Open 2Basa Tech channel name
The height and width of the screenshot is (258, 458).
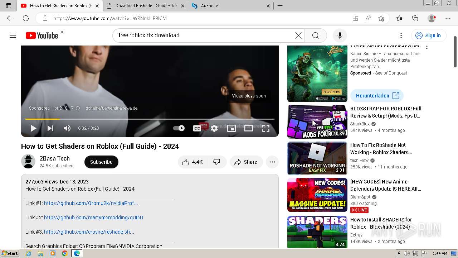point(55,158)
